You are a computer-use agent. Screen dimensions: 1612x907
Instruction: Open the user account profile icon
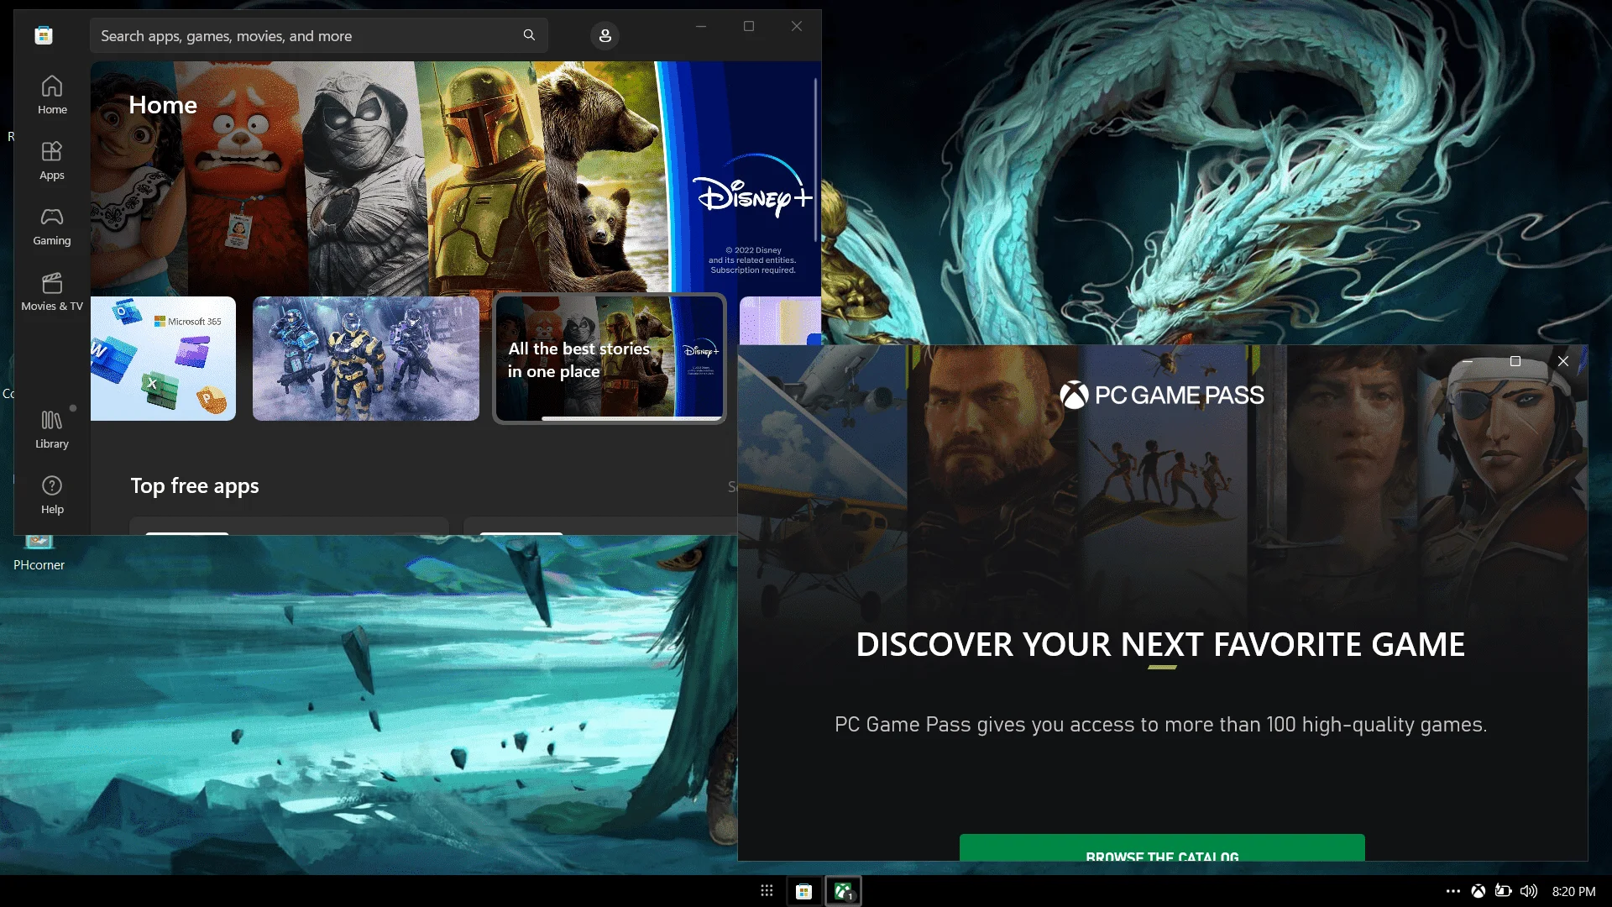[604, 35]
